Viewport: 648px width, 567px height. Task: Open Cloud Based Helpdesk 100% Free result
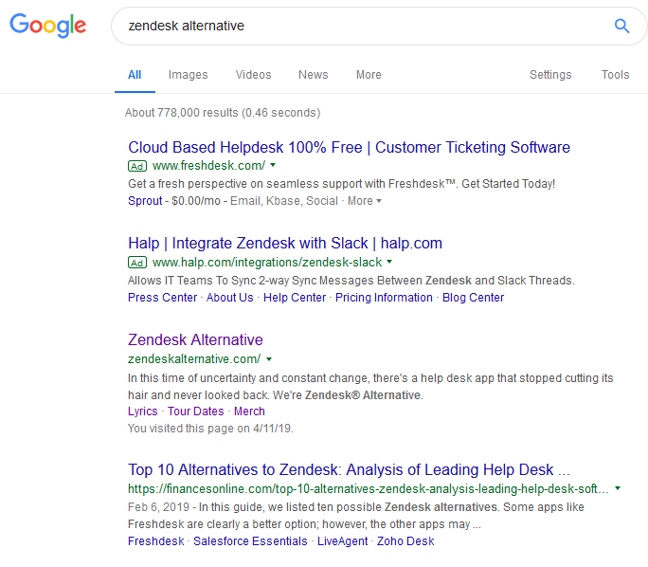pyautogui.click(x=349, y=147)
